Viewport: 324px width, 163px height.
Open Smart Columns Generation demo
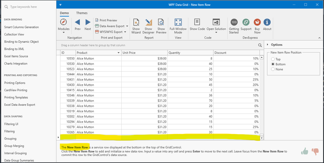[21, 27]
